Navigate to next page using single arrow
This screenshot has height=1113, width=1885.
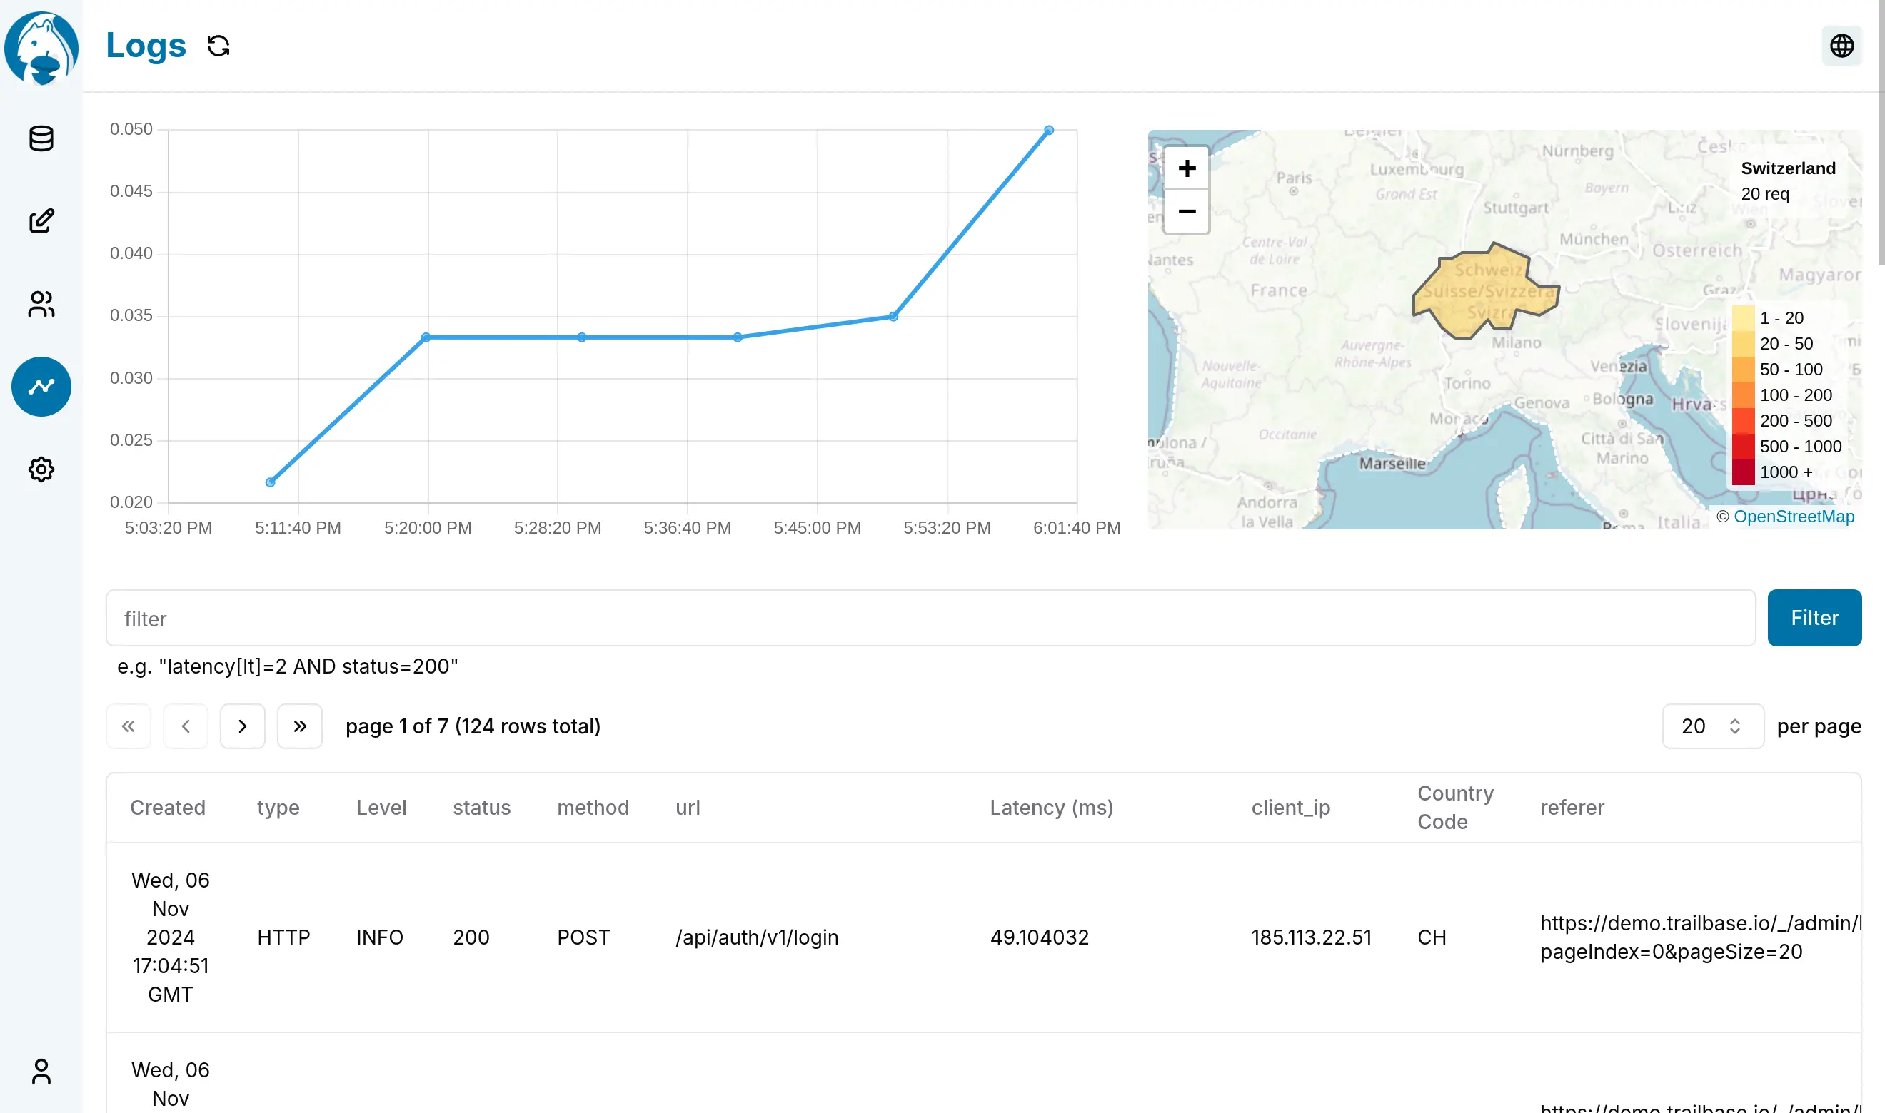[243, 726]
